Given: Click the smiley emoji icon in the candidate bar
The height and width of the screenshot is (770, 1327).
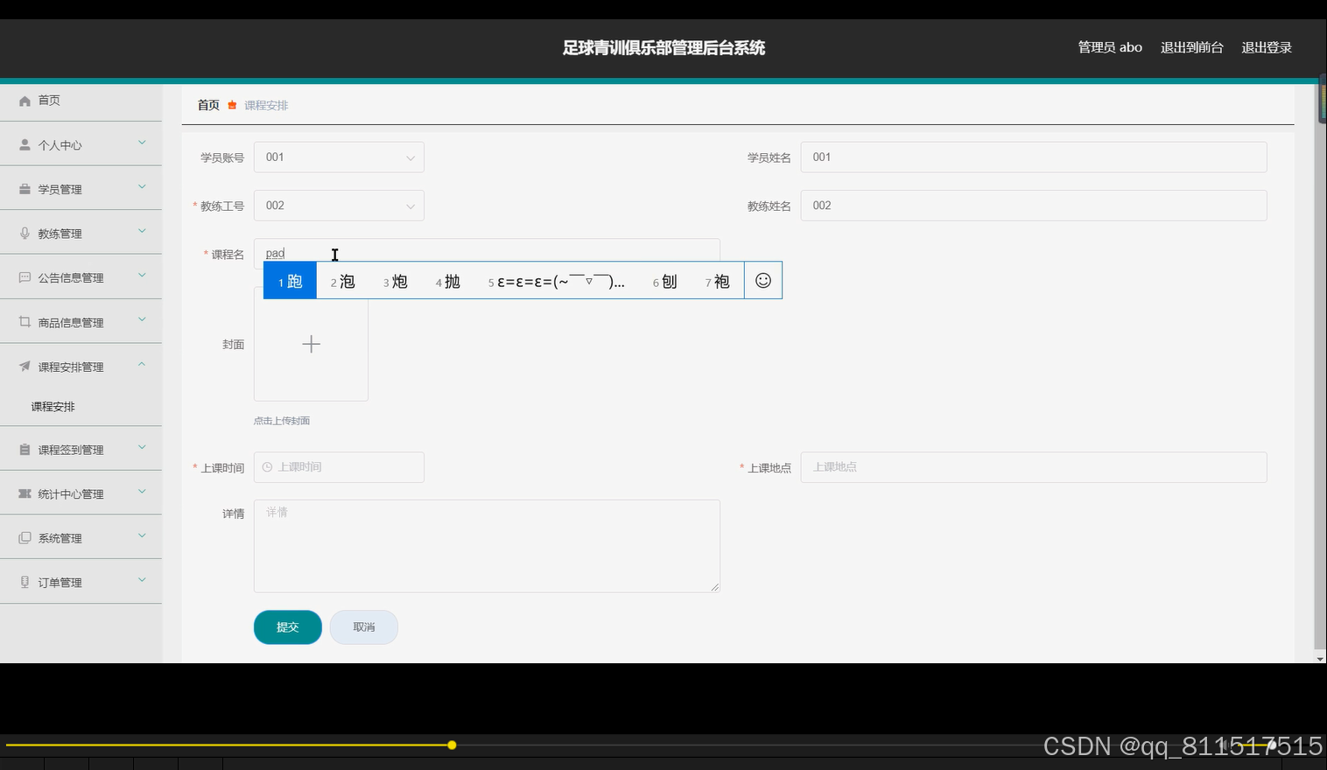Looking at the screenshot, I should tap(762, 280).
